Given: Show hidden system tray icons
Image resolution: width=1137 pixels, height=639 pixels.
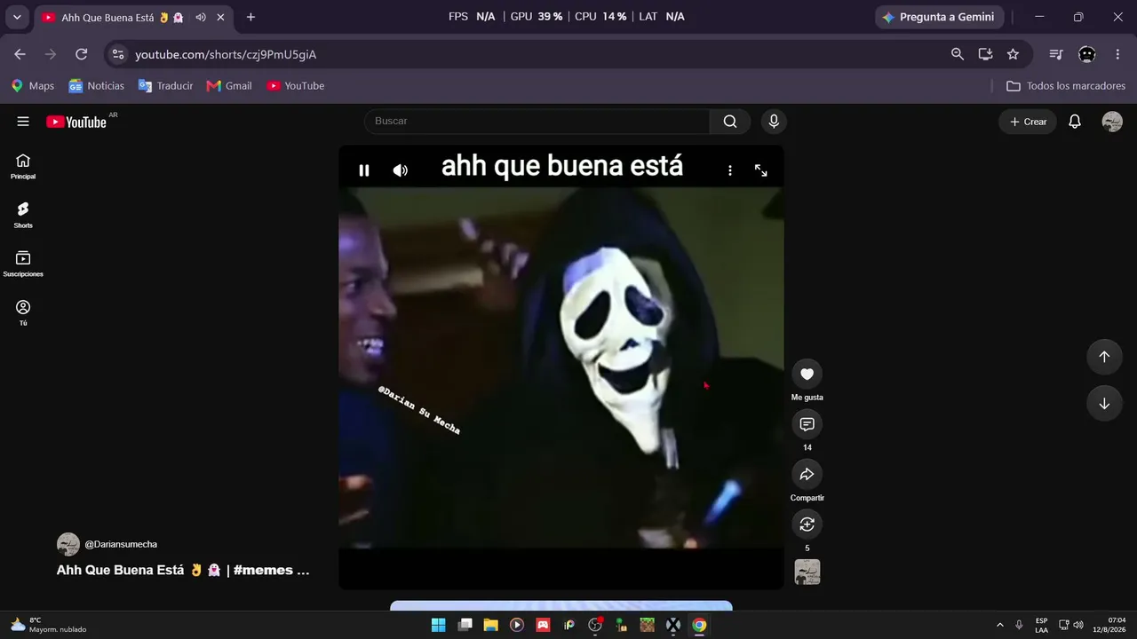Looking at the screenshot, I should click(1000, 625).
